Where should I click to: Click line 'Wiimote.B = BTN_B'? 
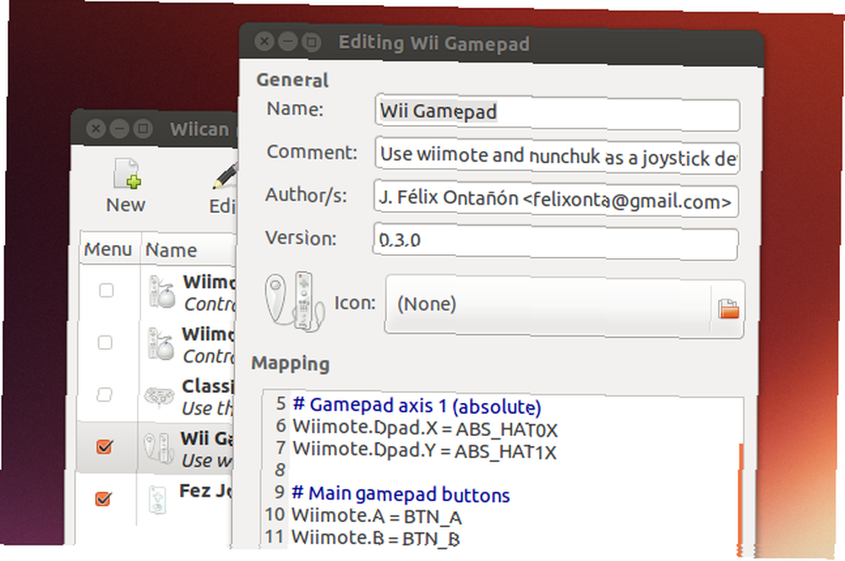coord(375,538)
